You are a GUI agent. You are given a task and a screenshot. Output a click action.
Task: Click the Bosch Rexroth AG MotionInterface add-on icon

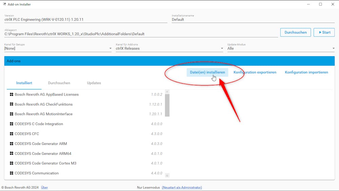(x=12, y=114)
